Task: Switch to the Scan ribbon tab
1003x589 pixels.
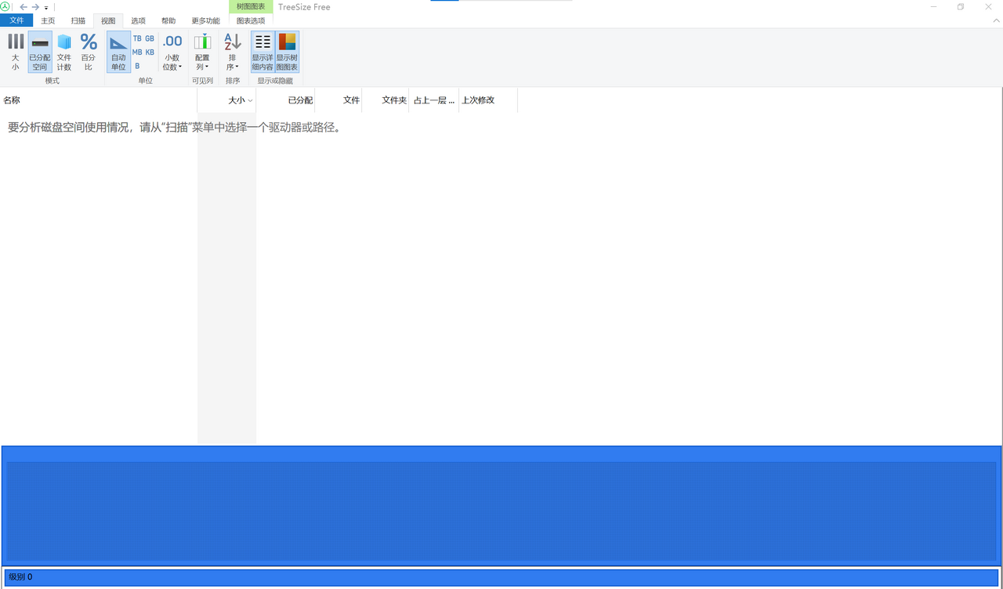Action: click(x=78, y=20)
